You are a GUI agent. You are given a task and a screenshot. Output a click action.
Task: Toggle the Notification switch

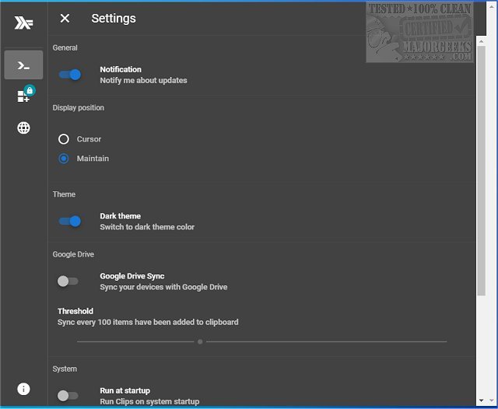click(70, 75)
